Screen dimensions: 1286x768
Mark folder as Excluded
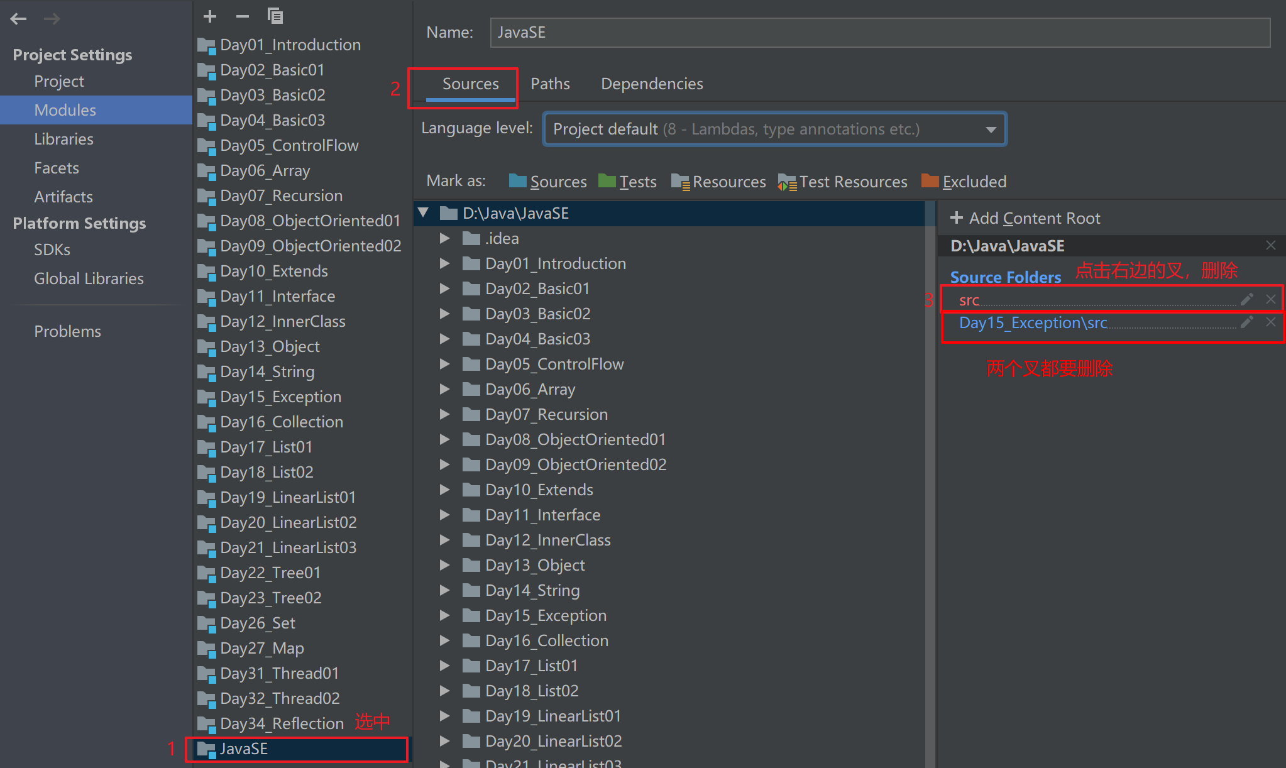[964, 182]
